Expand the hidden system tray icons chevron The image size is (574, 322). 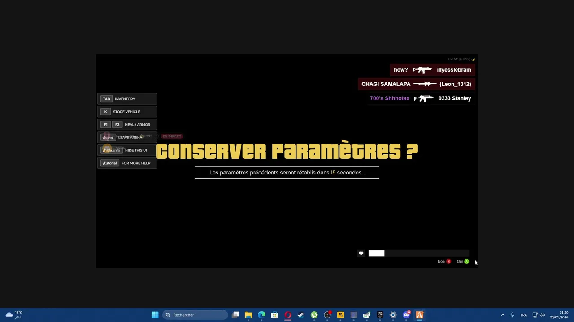click(503, 315)
